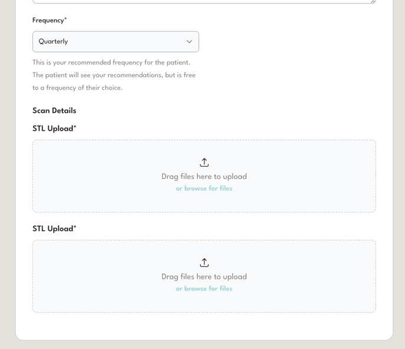Viewport: 405px width, 349px height.
Task: Click the Frequency field label
Action: point(49,21)
